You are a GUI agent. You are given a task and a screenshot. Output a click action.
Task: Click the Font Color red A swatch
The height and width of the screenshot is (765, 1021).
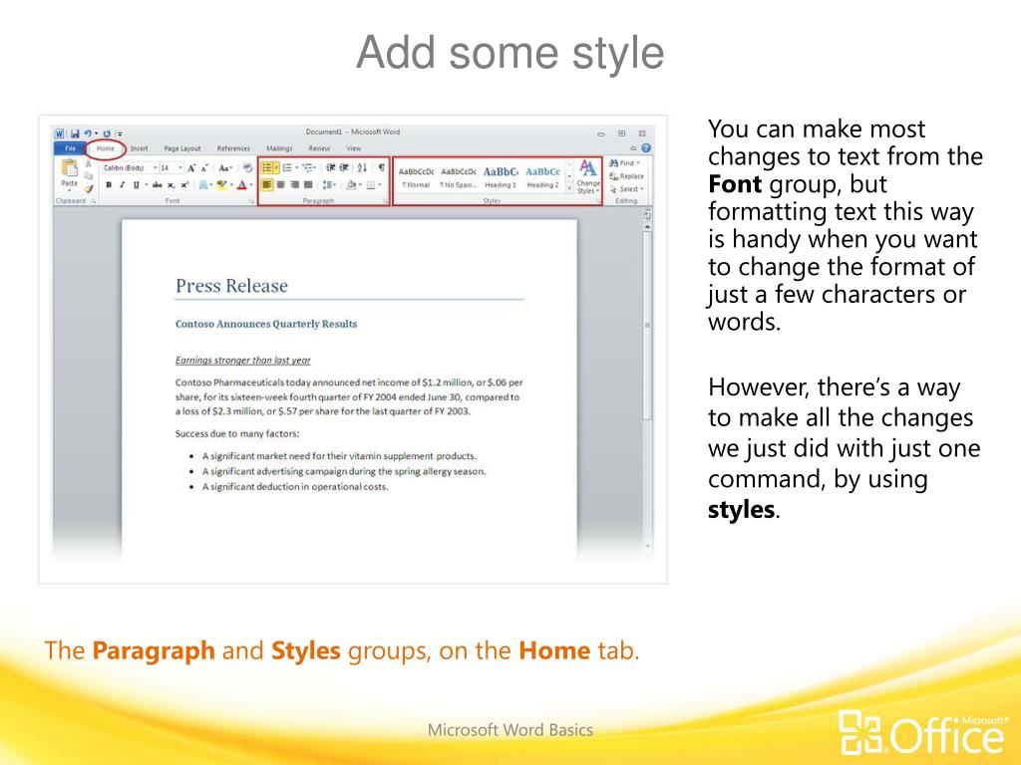(241, 185)
